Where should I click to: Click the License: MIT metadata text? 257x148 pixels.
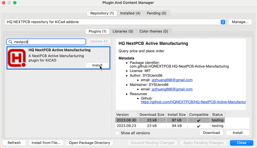point(140,71)
